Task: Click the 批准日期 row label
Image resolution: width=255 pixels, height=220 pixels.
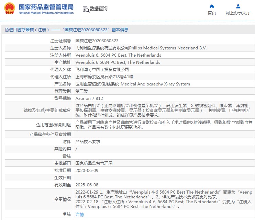Action: [x=63, y=171]
